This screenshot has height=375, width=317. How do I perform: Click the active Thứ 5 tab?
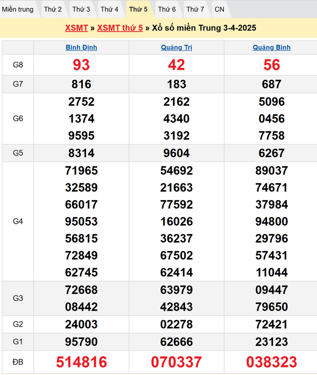pos(138,9)
